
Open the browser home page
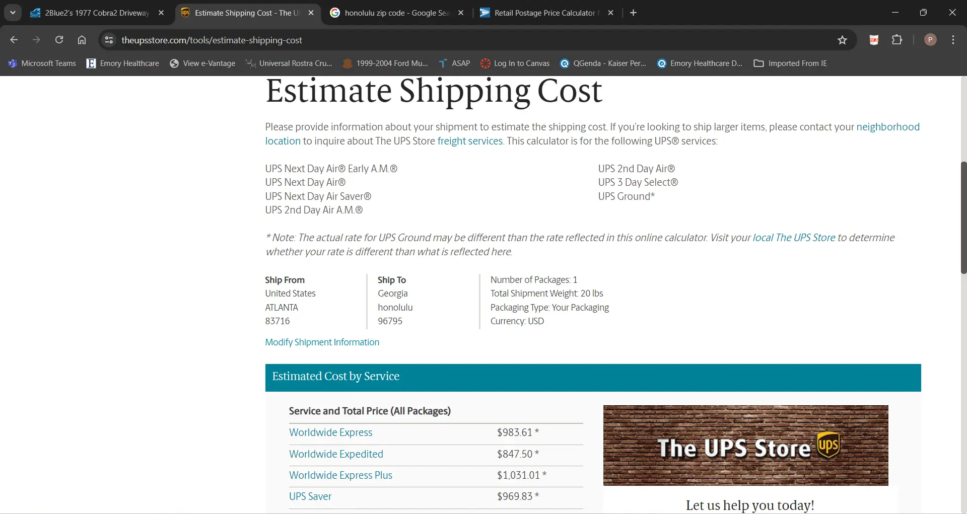click(82, 40)
